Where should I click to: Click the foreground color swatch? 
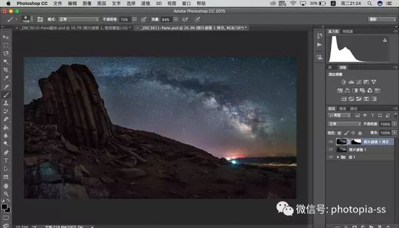(x=4, y=207)
